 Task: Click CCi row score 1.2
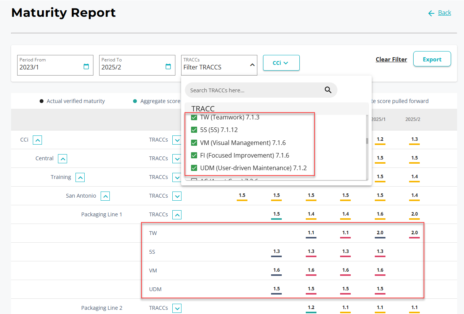(380, 140)
